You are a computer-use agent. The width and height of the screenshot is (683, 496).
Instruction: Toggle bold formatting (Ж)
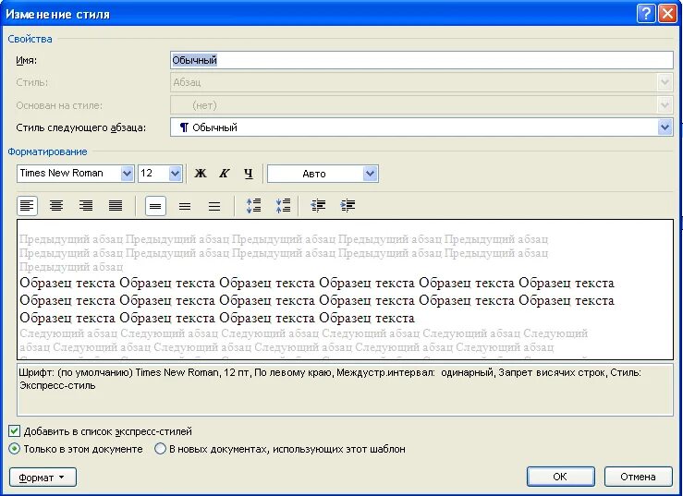[x=201, y=174]
